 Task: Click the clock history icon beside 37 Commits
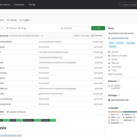click(x=92, y=36)
